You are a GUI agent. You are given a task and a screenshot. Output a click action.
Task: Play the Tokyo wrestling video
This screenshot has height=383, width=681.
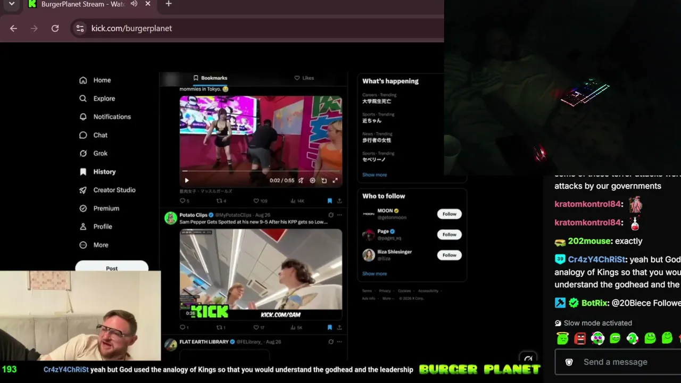187,180
